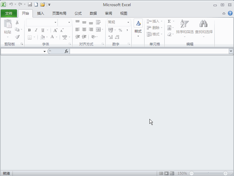The image size is (234, 176).
Task: Click the 格式 format cells button
Action: [x=154, y=34]
